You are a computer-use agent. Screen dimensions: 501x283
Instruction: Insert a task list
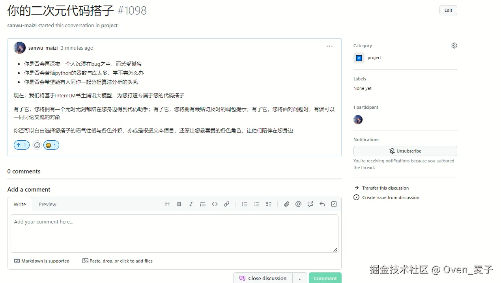pyautogui.click(x=269, y=204)
